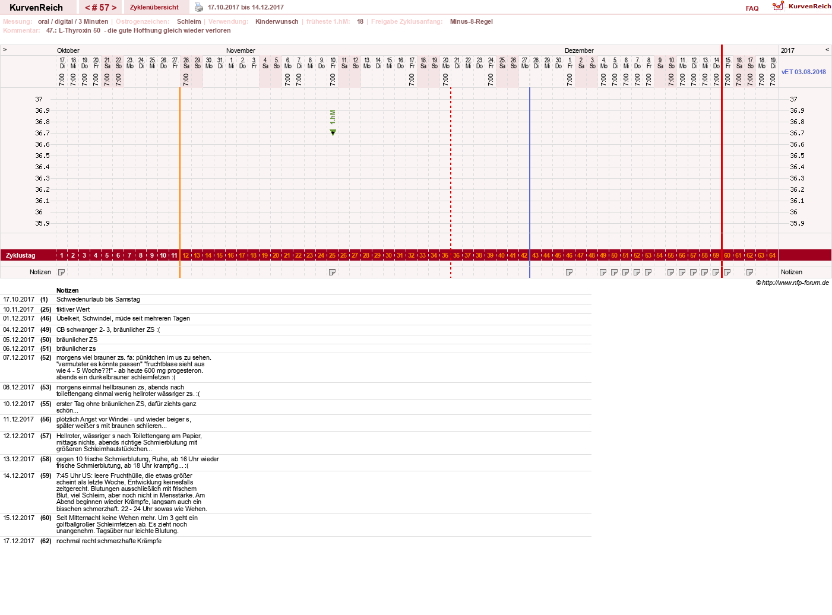This screenshot has height=615, width=832.
Task: Open the FAQ link
Action: point(752,8)
